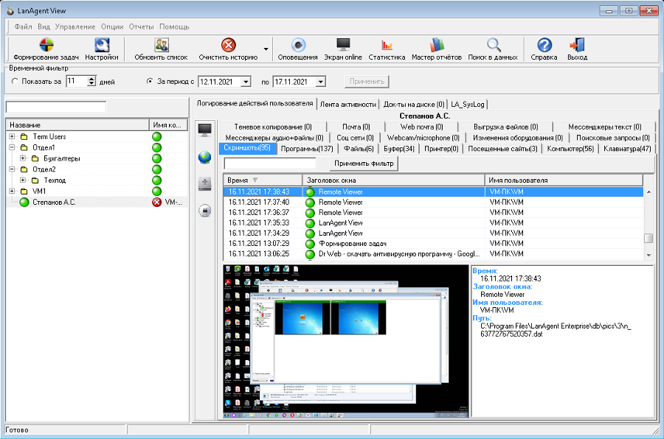Click the screenshot list vertical scrollbar

(649, 222)
